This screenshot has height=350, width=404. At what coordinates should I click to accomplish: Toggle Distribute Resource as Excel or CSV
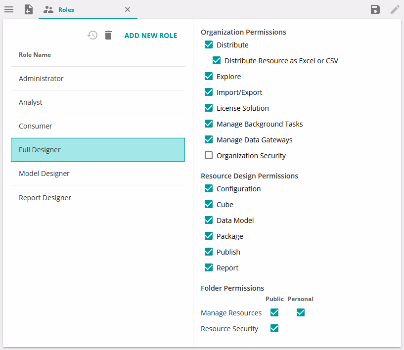point(217,61)
